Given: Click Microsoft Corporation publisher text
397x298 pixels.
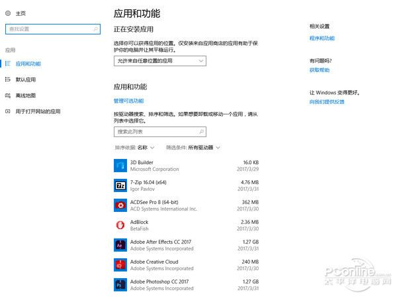Looking at the screenshot, I should [x=154, y=169].
